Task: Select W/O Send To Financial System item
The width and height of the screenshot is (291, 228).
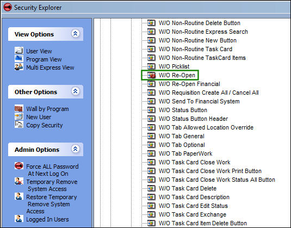Action: click(199, 101)
